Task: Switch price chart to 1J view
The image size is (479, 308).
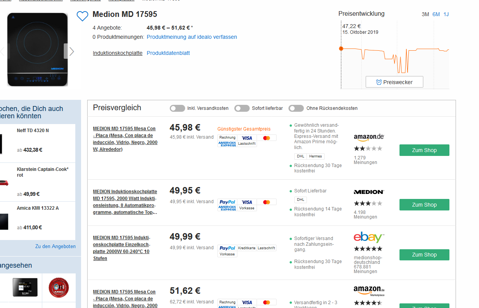Action: 446,15
